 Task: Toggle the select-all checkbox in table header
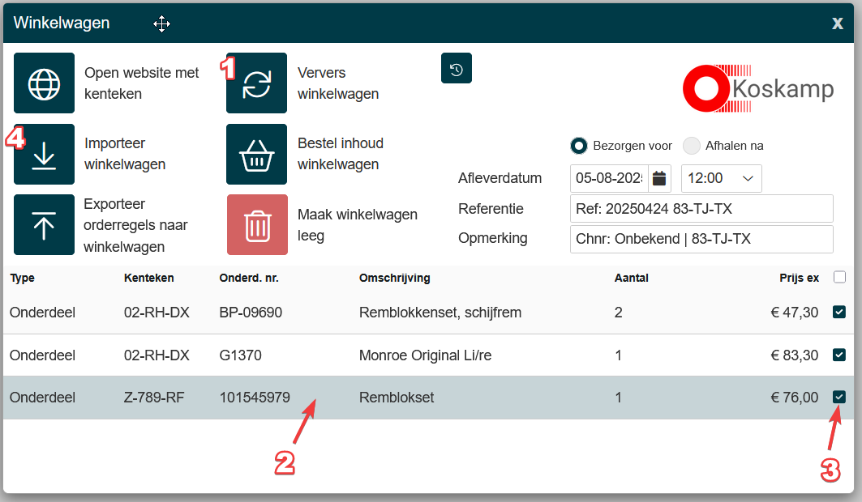pos(839,278)
